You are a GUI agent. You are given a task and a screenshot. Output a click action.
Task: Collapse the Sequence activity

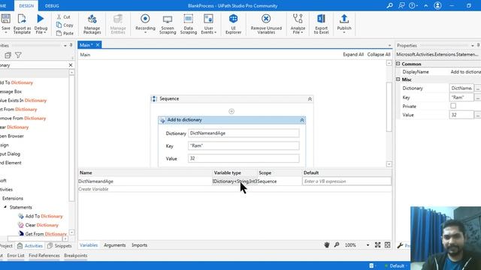[x=310, y=99]
